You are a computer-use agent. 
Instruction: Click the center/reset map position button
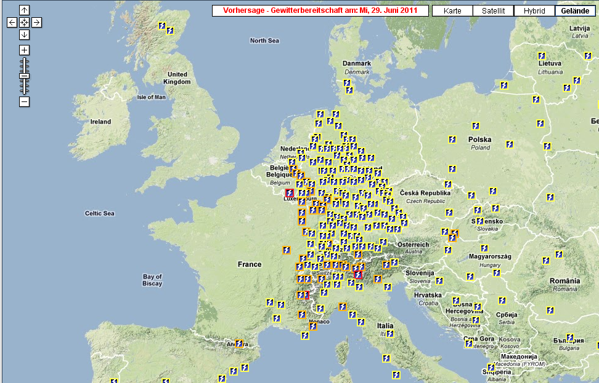[x=24, y=23]
